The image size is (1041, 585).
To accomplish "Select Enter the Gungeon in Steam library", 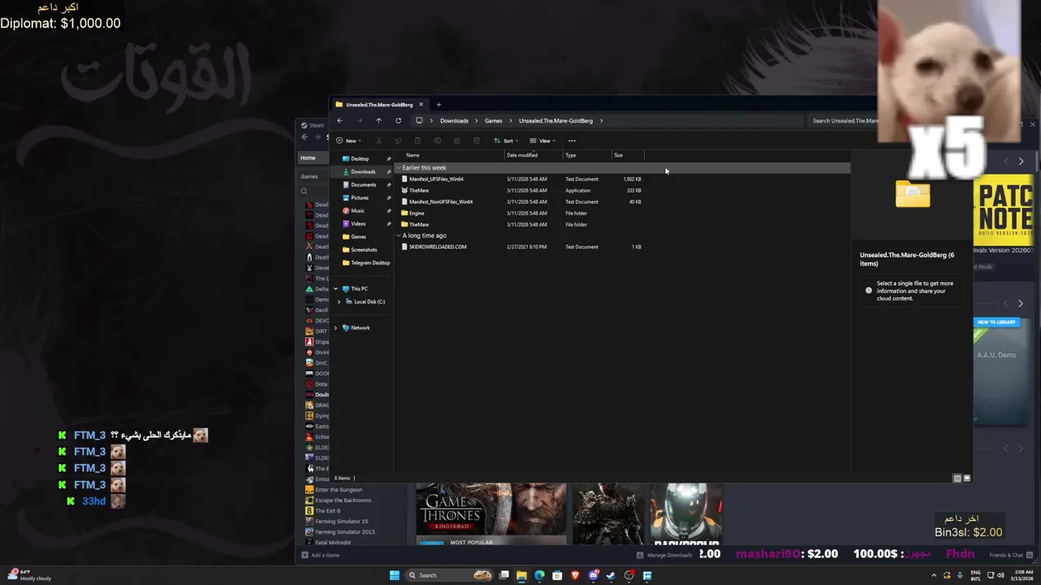I will click(x=338, y=489).
